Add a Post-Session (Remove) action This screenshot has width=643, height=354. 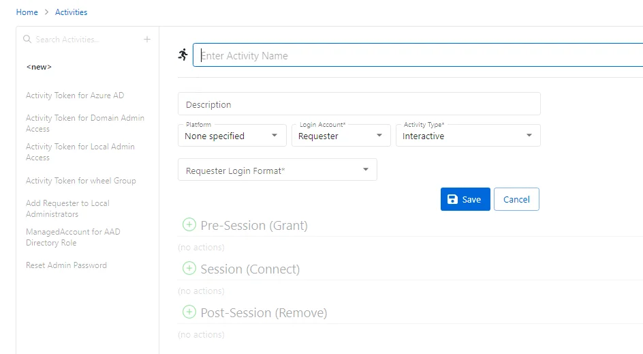click(189, 312)
